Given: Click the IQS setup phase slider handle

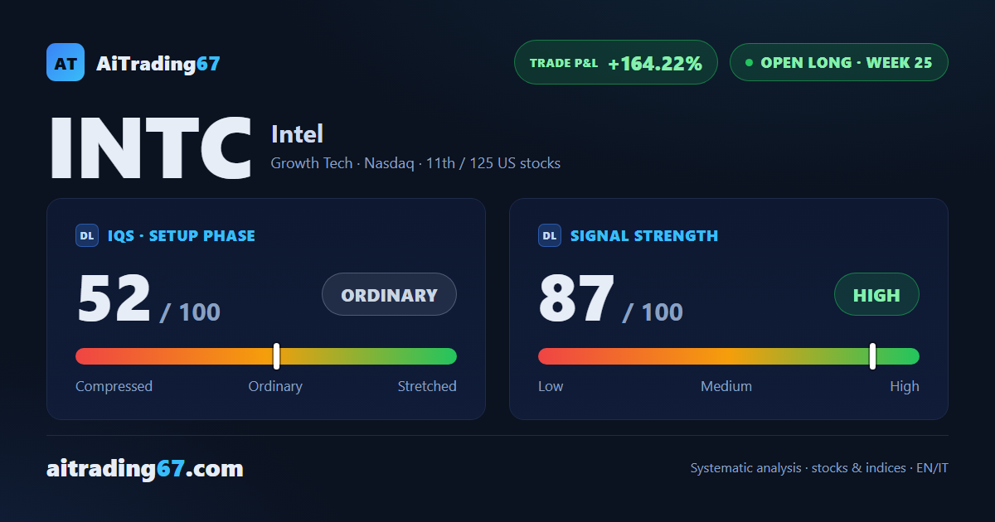Looking at the screenshot, I should (x=277, y=356).
